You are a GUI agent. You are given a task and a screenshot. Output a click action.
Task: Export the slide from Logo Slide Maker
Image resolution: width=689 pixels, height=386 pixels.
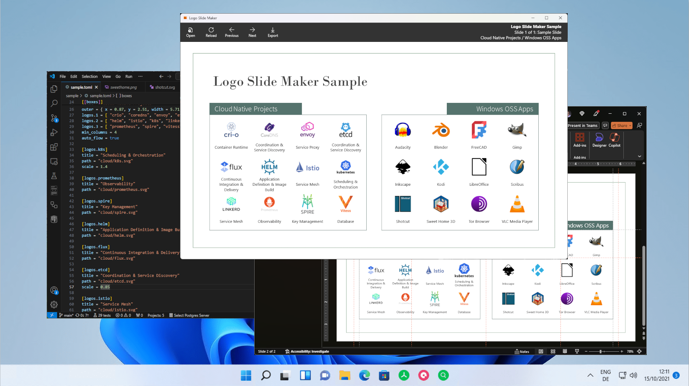tap(273, 32)
